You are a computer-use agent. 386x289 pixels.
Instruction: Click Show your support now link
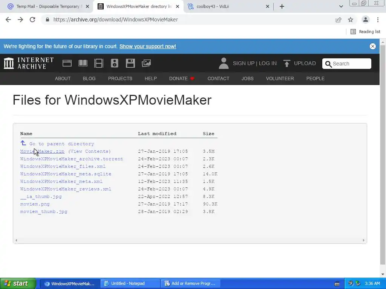(148, 46)
